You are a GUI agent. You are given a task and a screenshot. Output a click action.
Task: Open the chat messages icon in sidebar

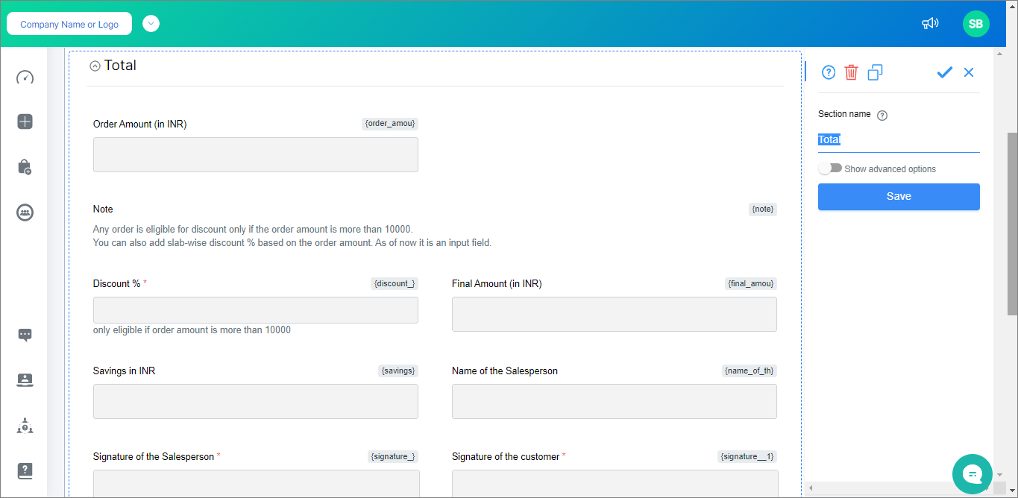point(25,335)
